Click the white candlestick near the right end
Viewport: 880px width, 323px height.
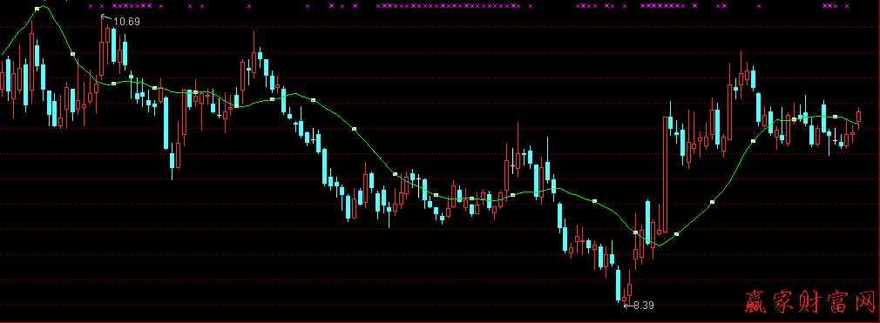[835, 138]
